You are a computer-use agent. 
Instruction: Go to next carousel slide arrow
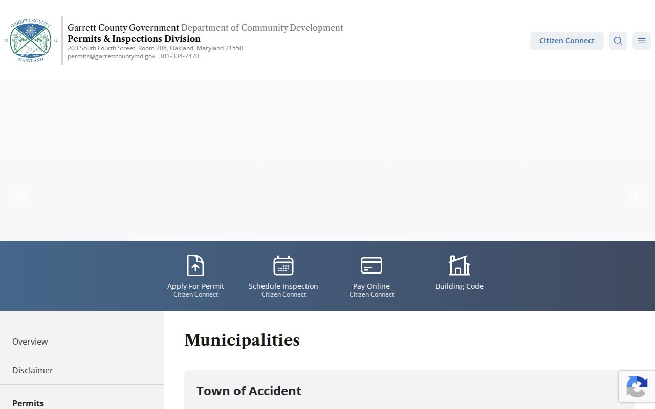[x=637, y=196]
